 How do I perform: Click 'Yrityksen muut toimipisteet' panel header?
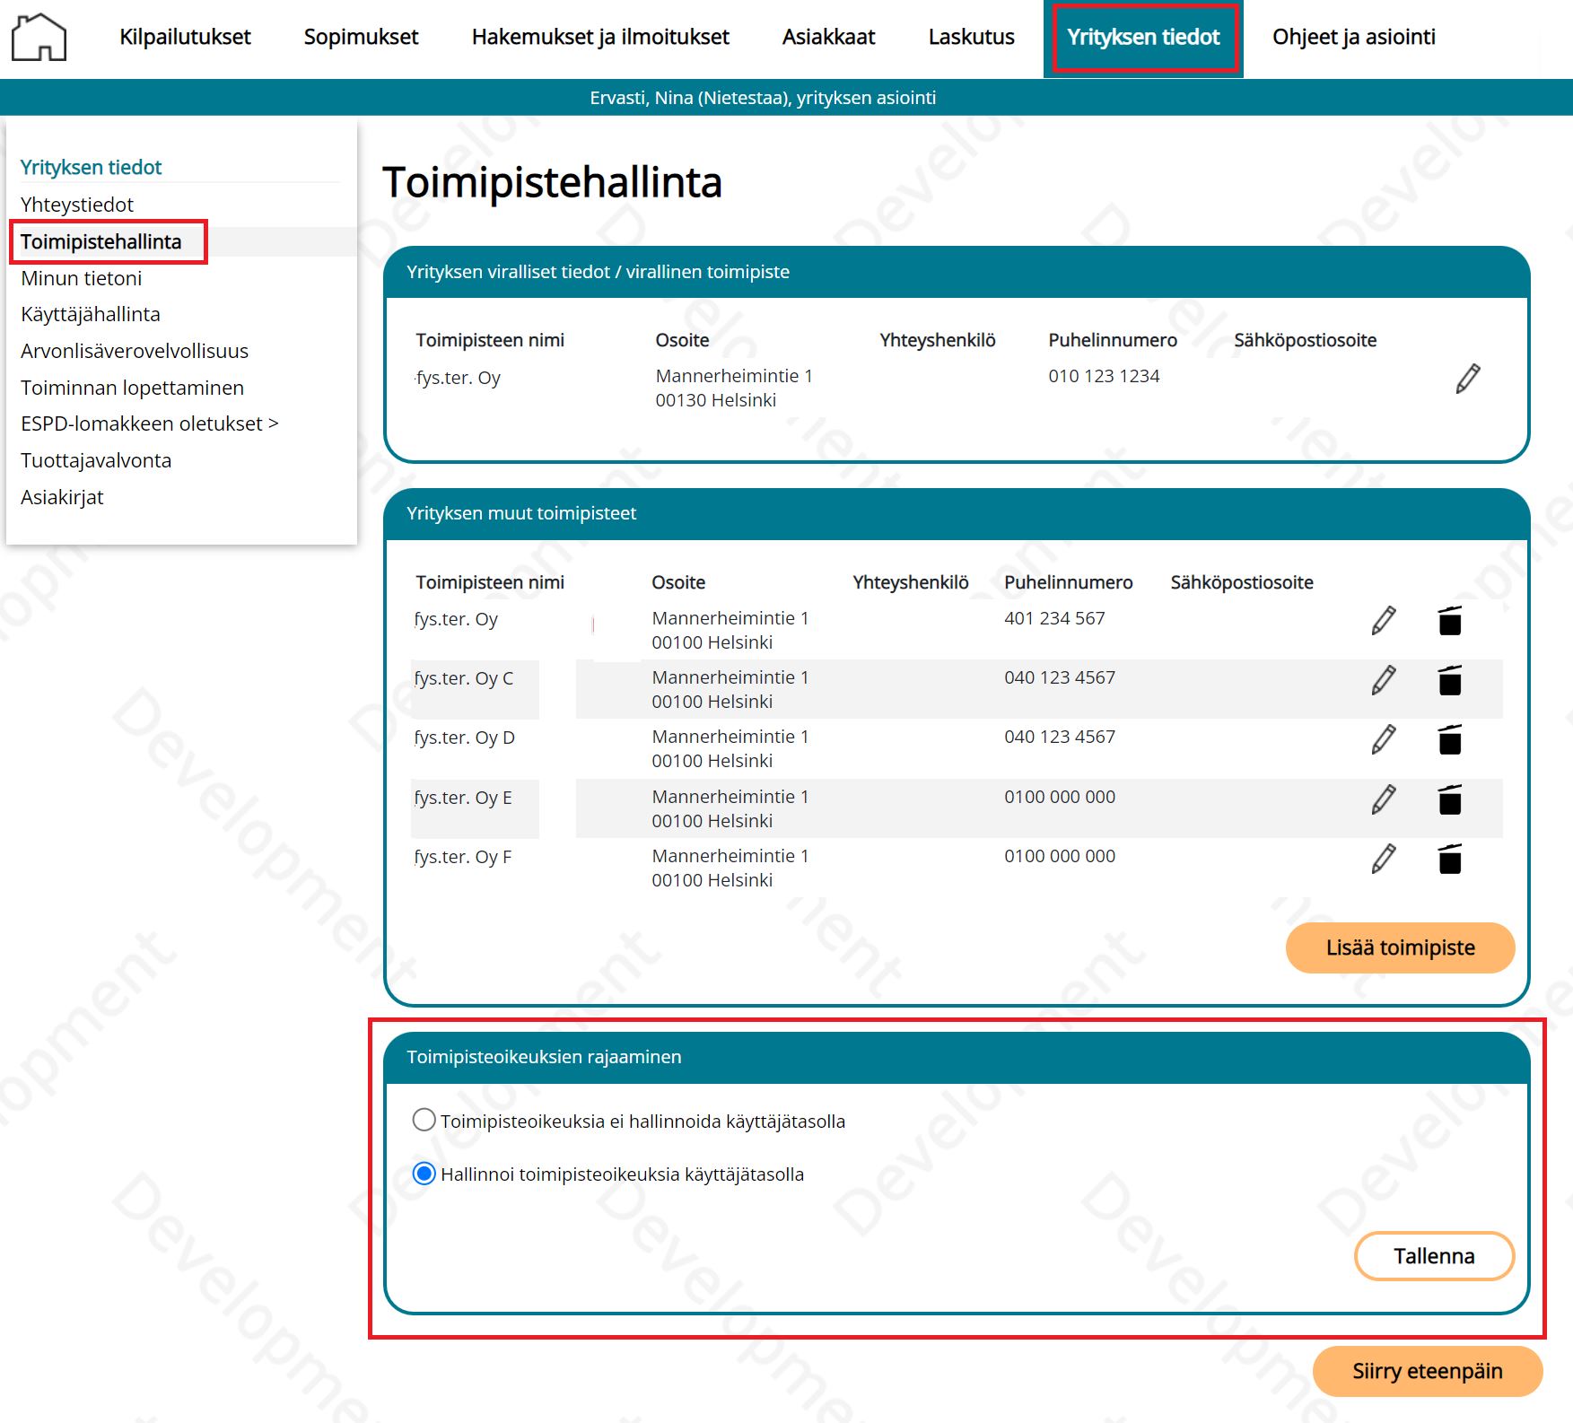tap(957, 513)
